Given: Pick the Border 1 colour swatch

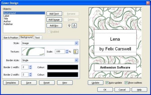Looking at the screenshot, I should [x=63, y=67].
